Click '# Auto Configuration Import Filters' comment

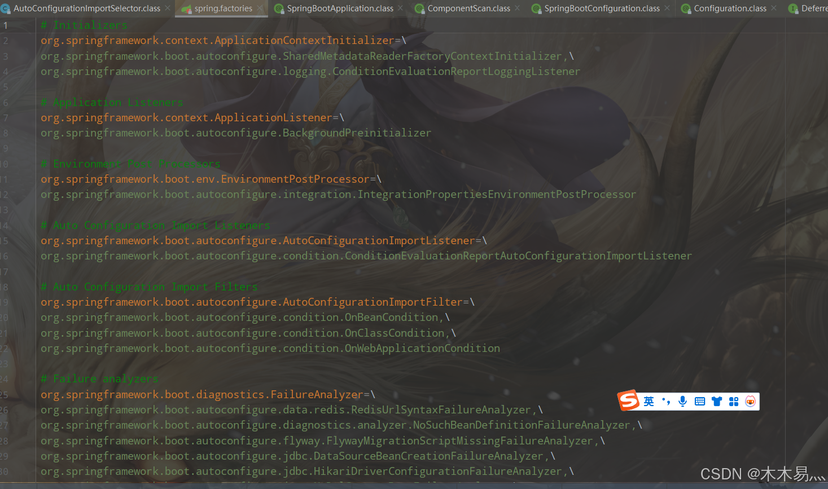pos(149,287)
